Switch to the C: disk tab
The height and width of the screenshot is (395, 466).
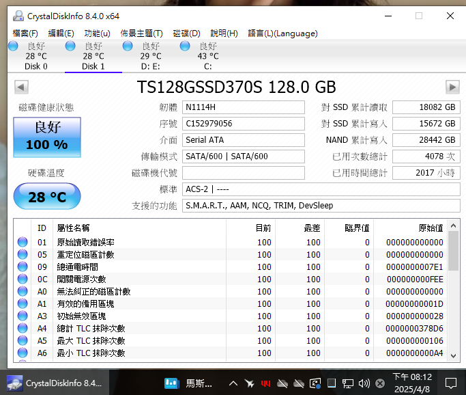[208, 56]
